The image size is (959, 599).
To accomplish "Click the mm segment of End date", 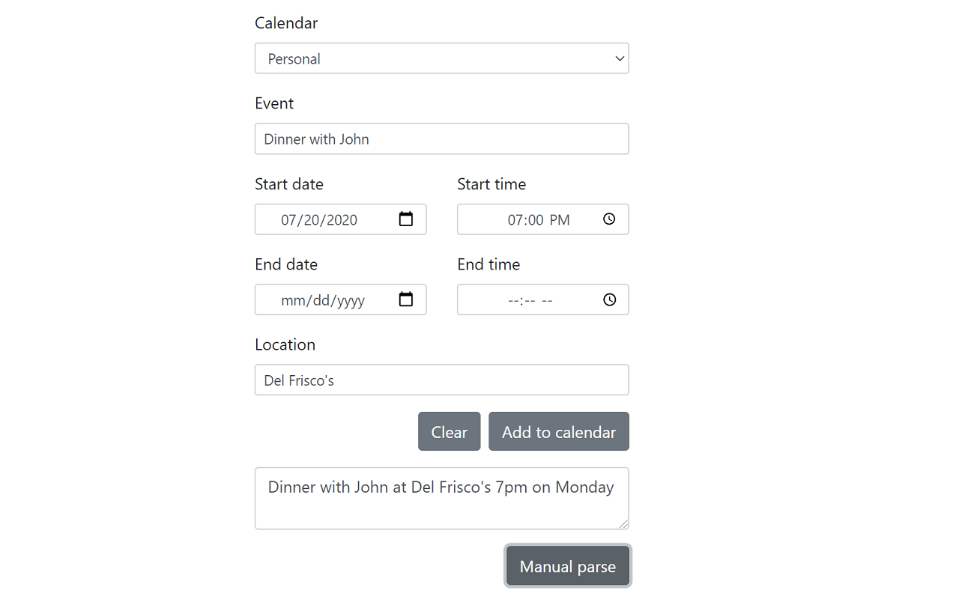I will point(291,300).
